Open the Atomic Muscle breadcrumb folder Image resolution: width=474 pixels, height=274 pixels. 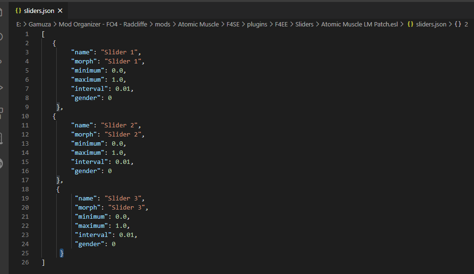click(198, 24)
